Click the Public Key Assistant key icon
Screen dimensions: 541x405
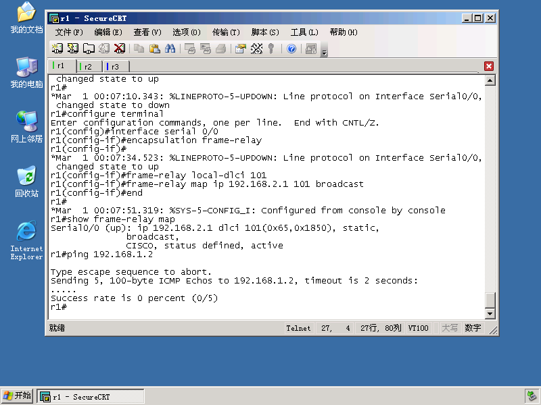[271, 49]
